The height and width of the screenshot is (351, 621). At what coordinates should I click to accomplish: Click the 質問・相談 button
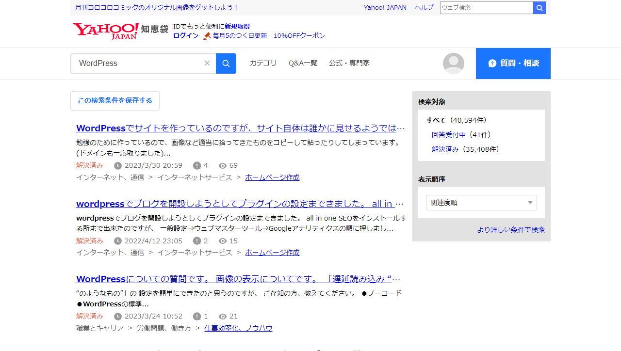tap(513, 64)
